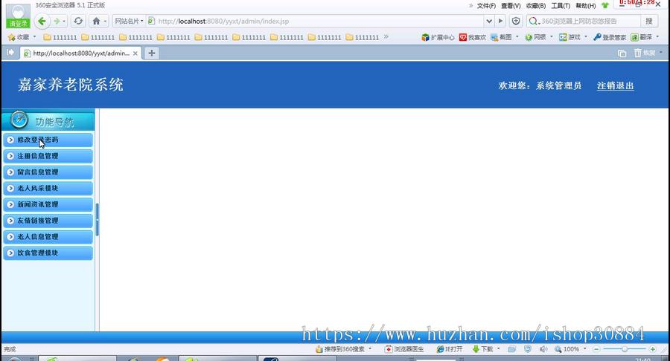The width and height of the screenshot is (670, 361).
Task: Click the 翻译 translate icon
Action: coord(642,37)
